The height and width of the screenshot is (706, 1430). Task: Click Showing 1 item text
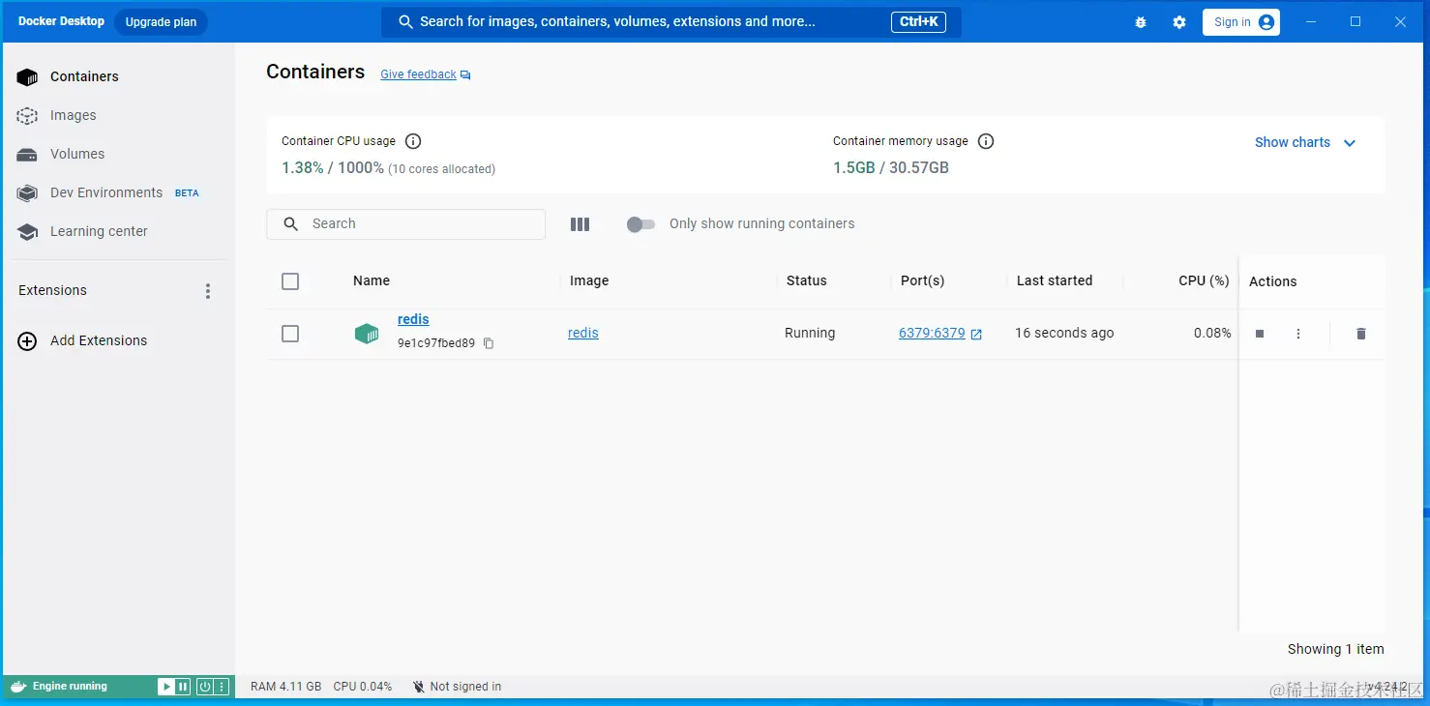(x=1335, y=649)
